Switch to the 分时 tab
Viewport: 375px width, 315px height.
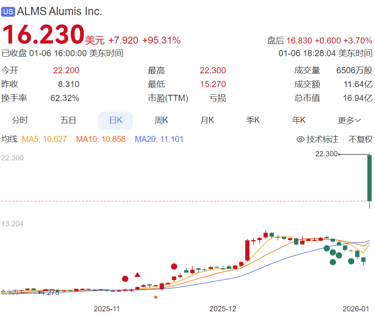20,120
